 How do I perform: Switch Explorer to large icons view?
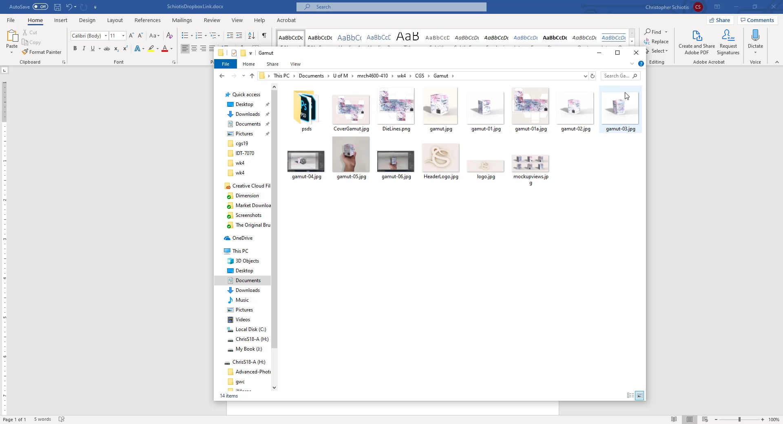639,395
